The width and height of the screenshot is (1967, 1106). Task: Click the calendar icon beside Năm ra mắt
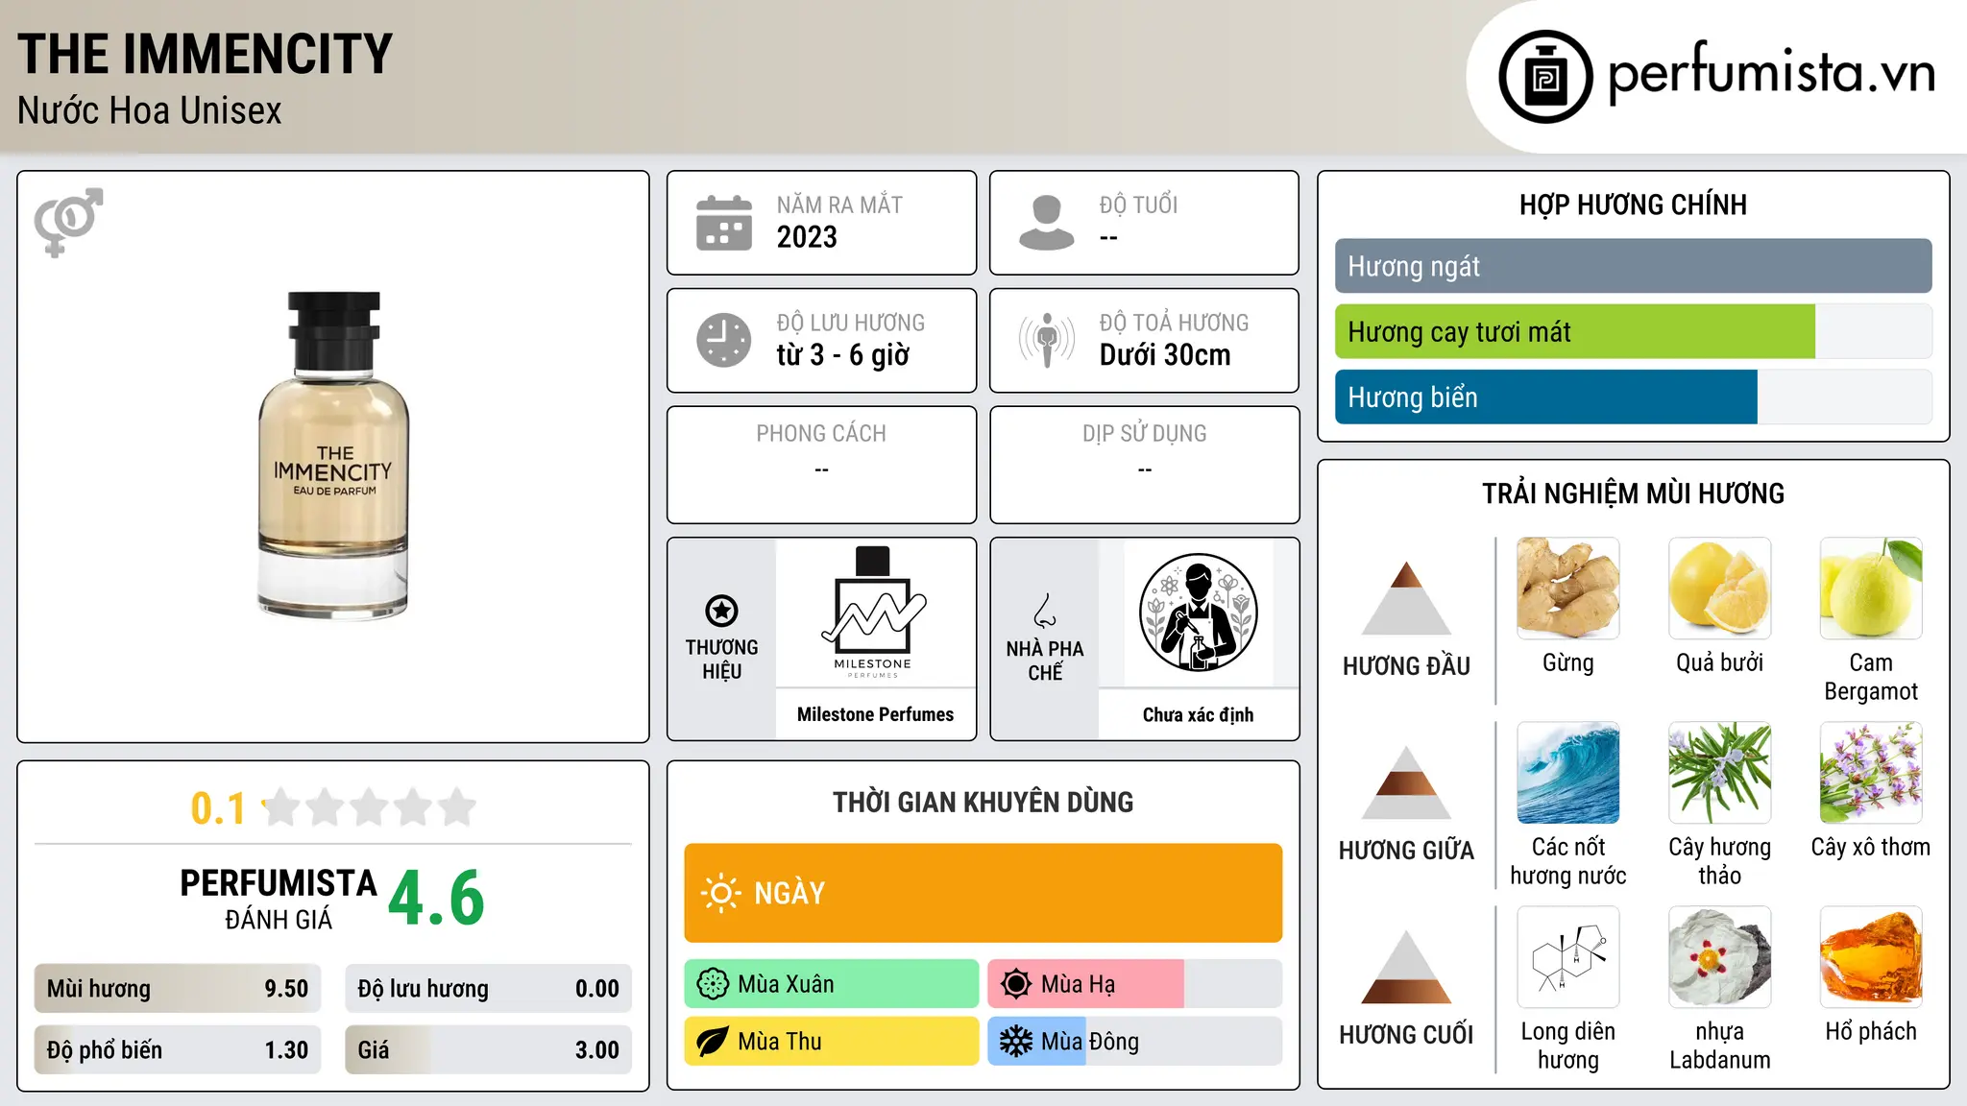point(724,223)
